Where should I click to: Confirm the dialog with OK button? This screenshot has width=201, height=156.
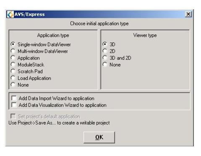[99, 137]
